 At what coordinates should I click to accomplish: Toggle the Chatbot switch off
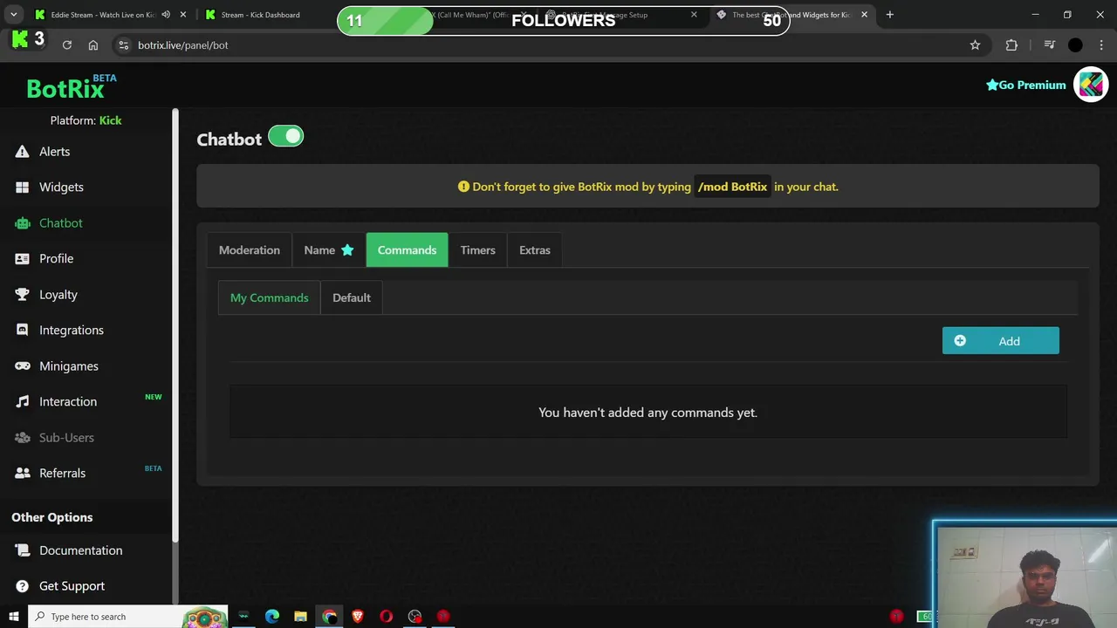point(285,136)
